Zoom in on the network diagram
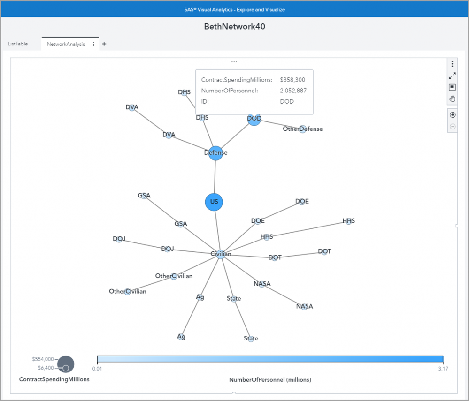 pyautogui.click(x=453, y=115)
